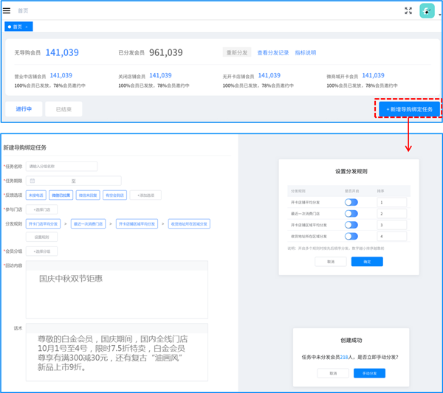The image size is (443, 393).
Task: Click the 重新分发 button
Action: pos(236,52)
